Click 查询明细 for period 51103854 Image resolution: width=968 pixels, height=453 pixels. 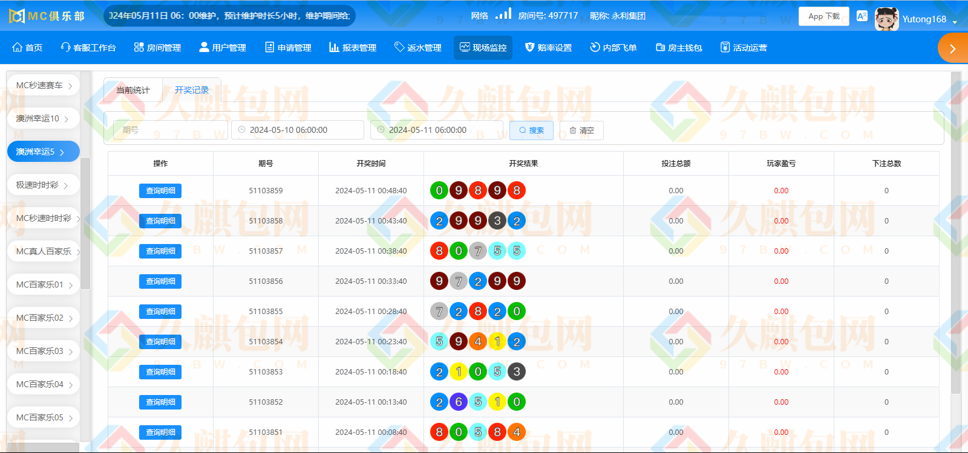point(160,342)
